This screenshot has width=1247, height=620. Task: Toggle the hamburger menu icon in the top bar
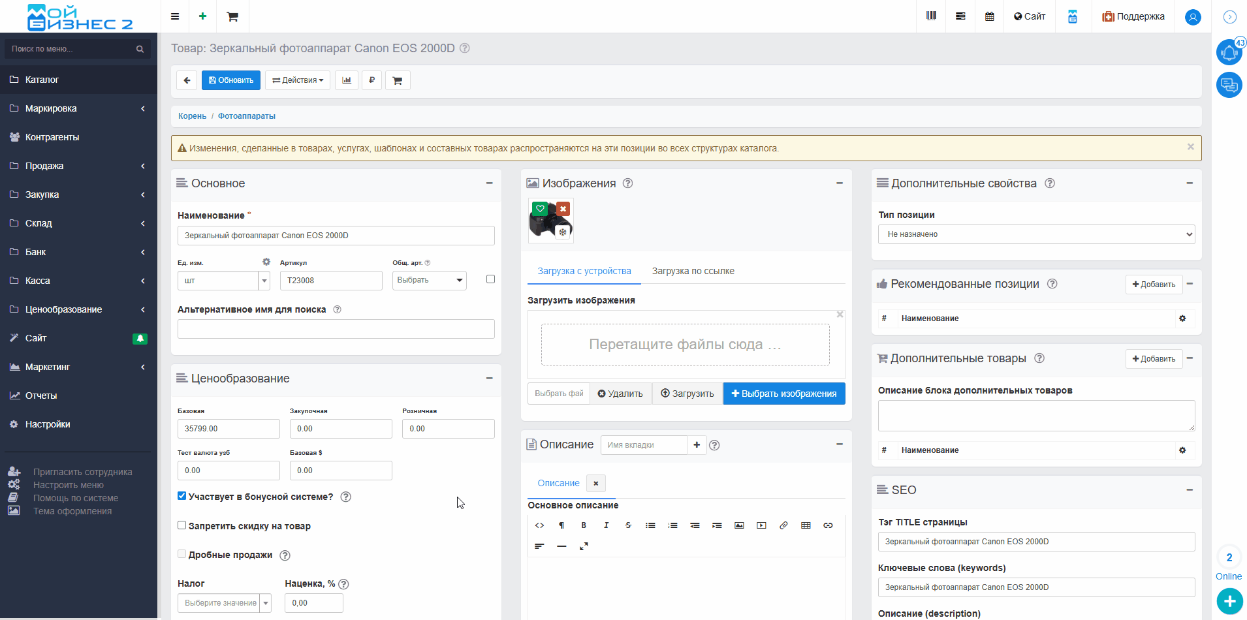[175, 16]
